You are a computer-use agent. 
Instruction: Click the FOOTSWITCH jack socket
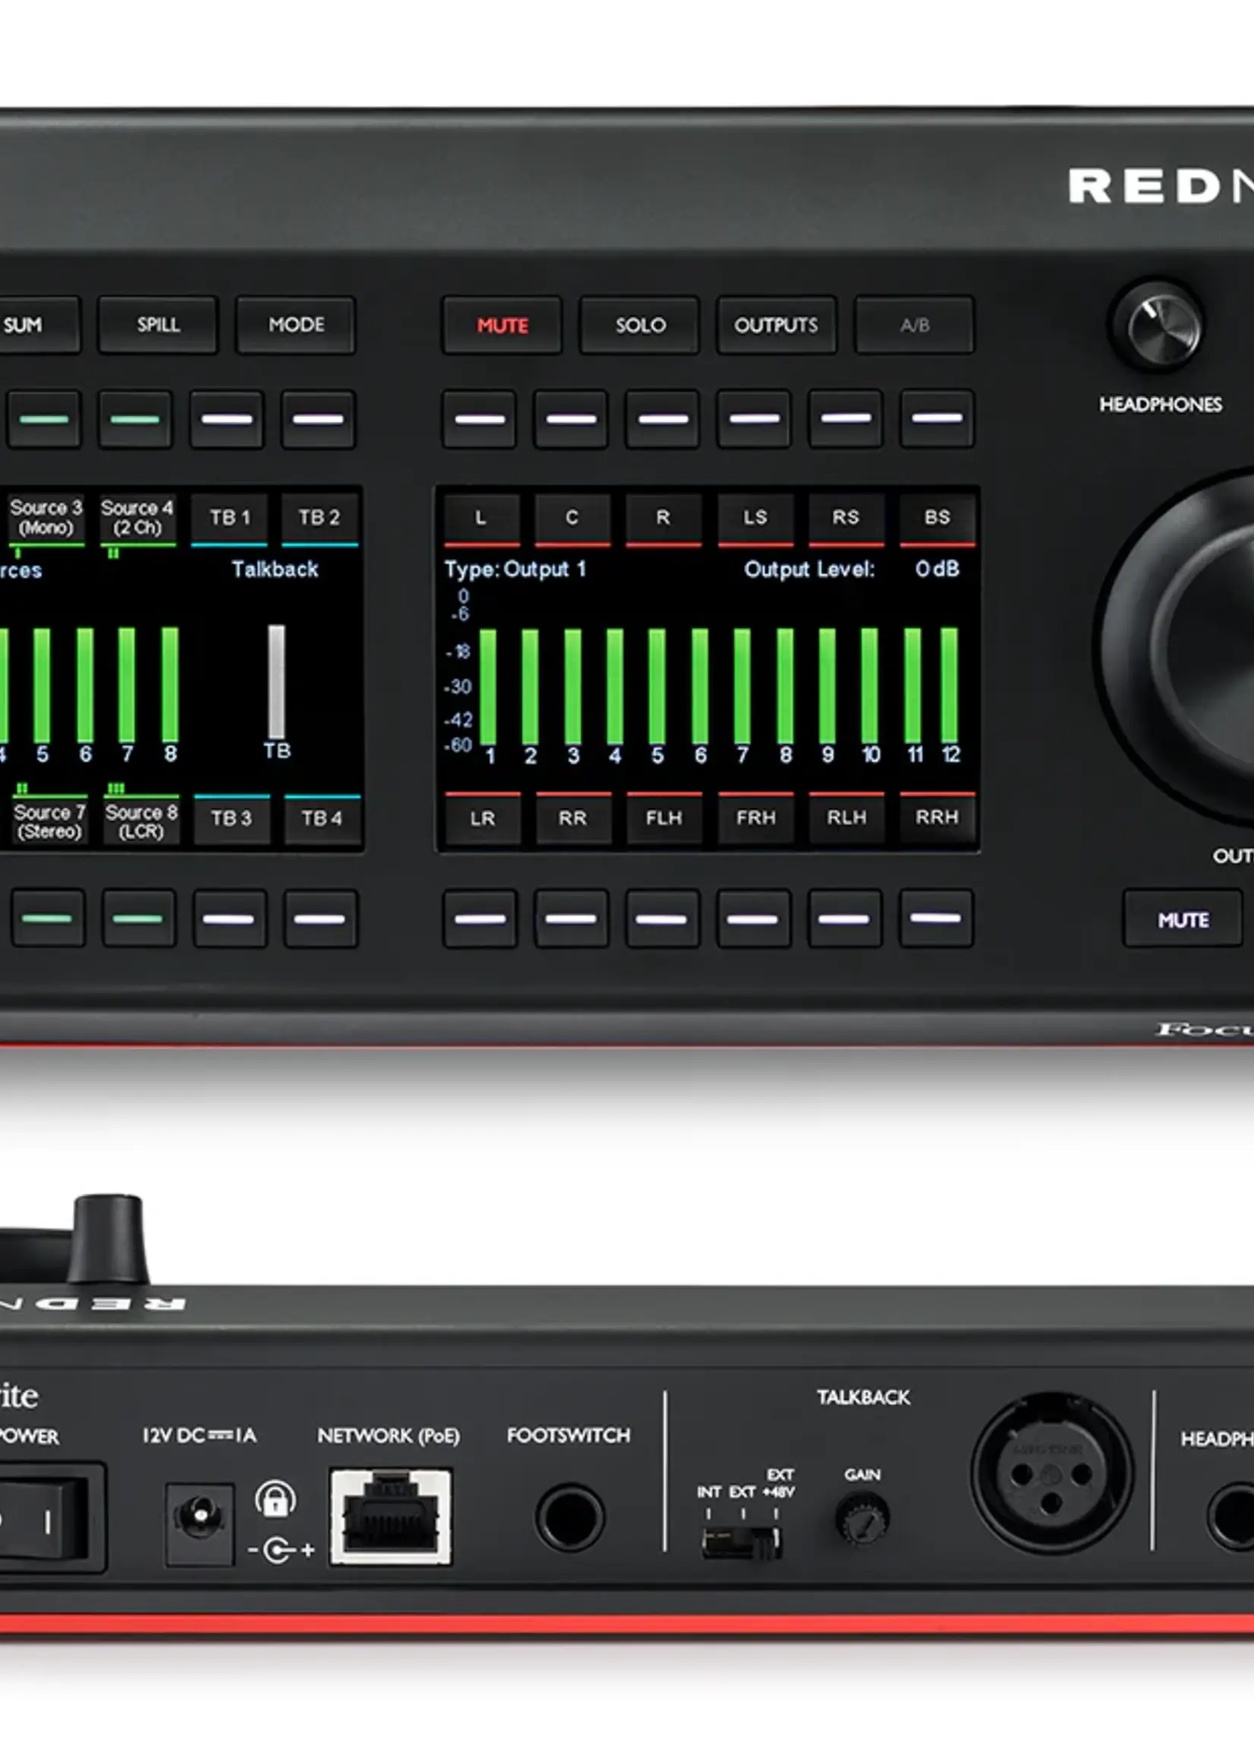[x=570, y=1518]
